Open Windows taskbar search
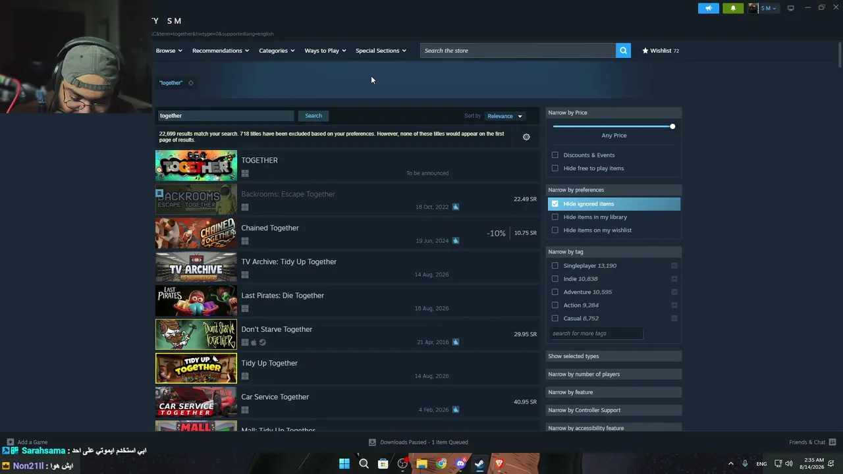 pos(364,463)
